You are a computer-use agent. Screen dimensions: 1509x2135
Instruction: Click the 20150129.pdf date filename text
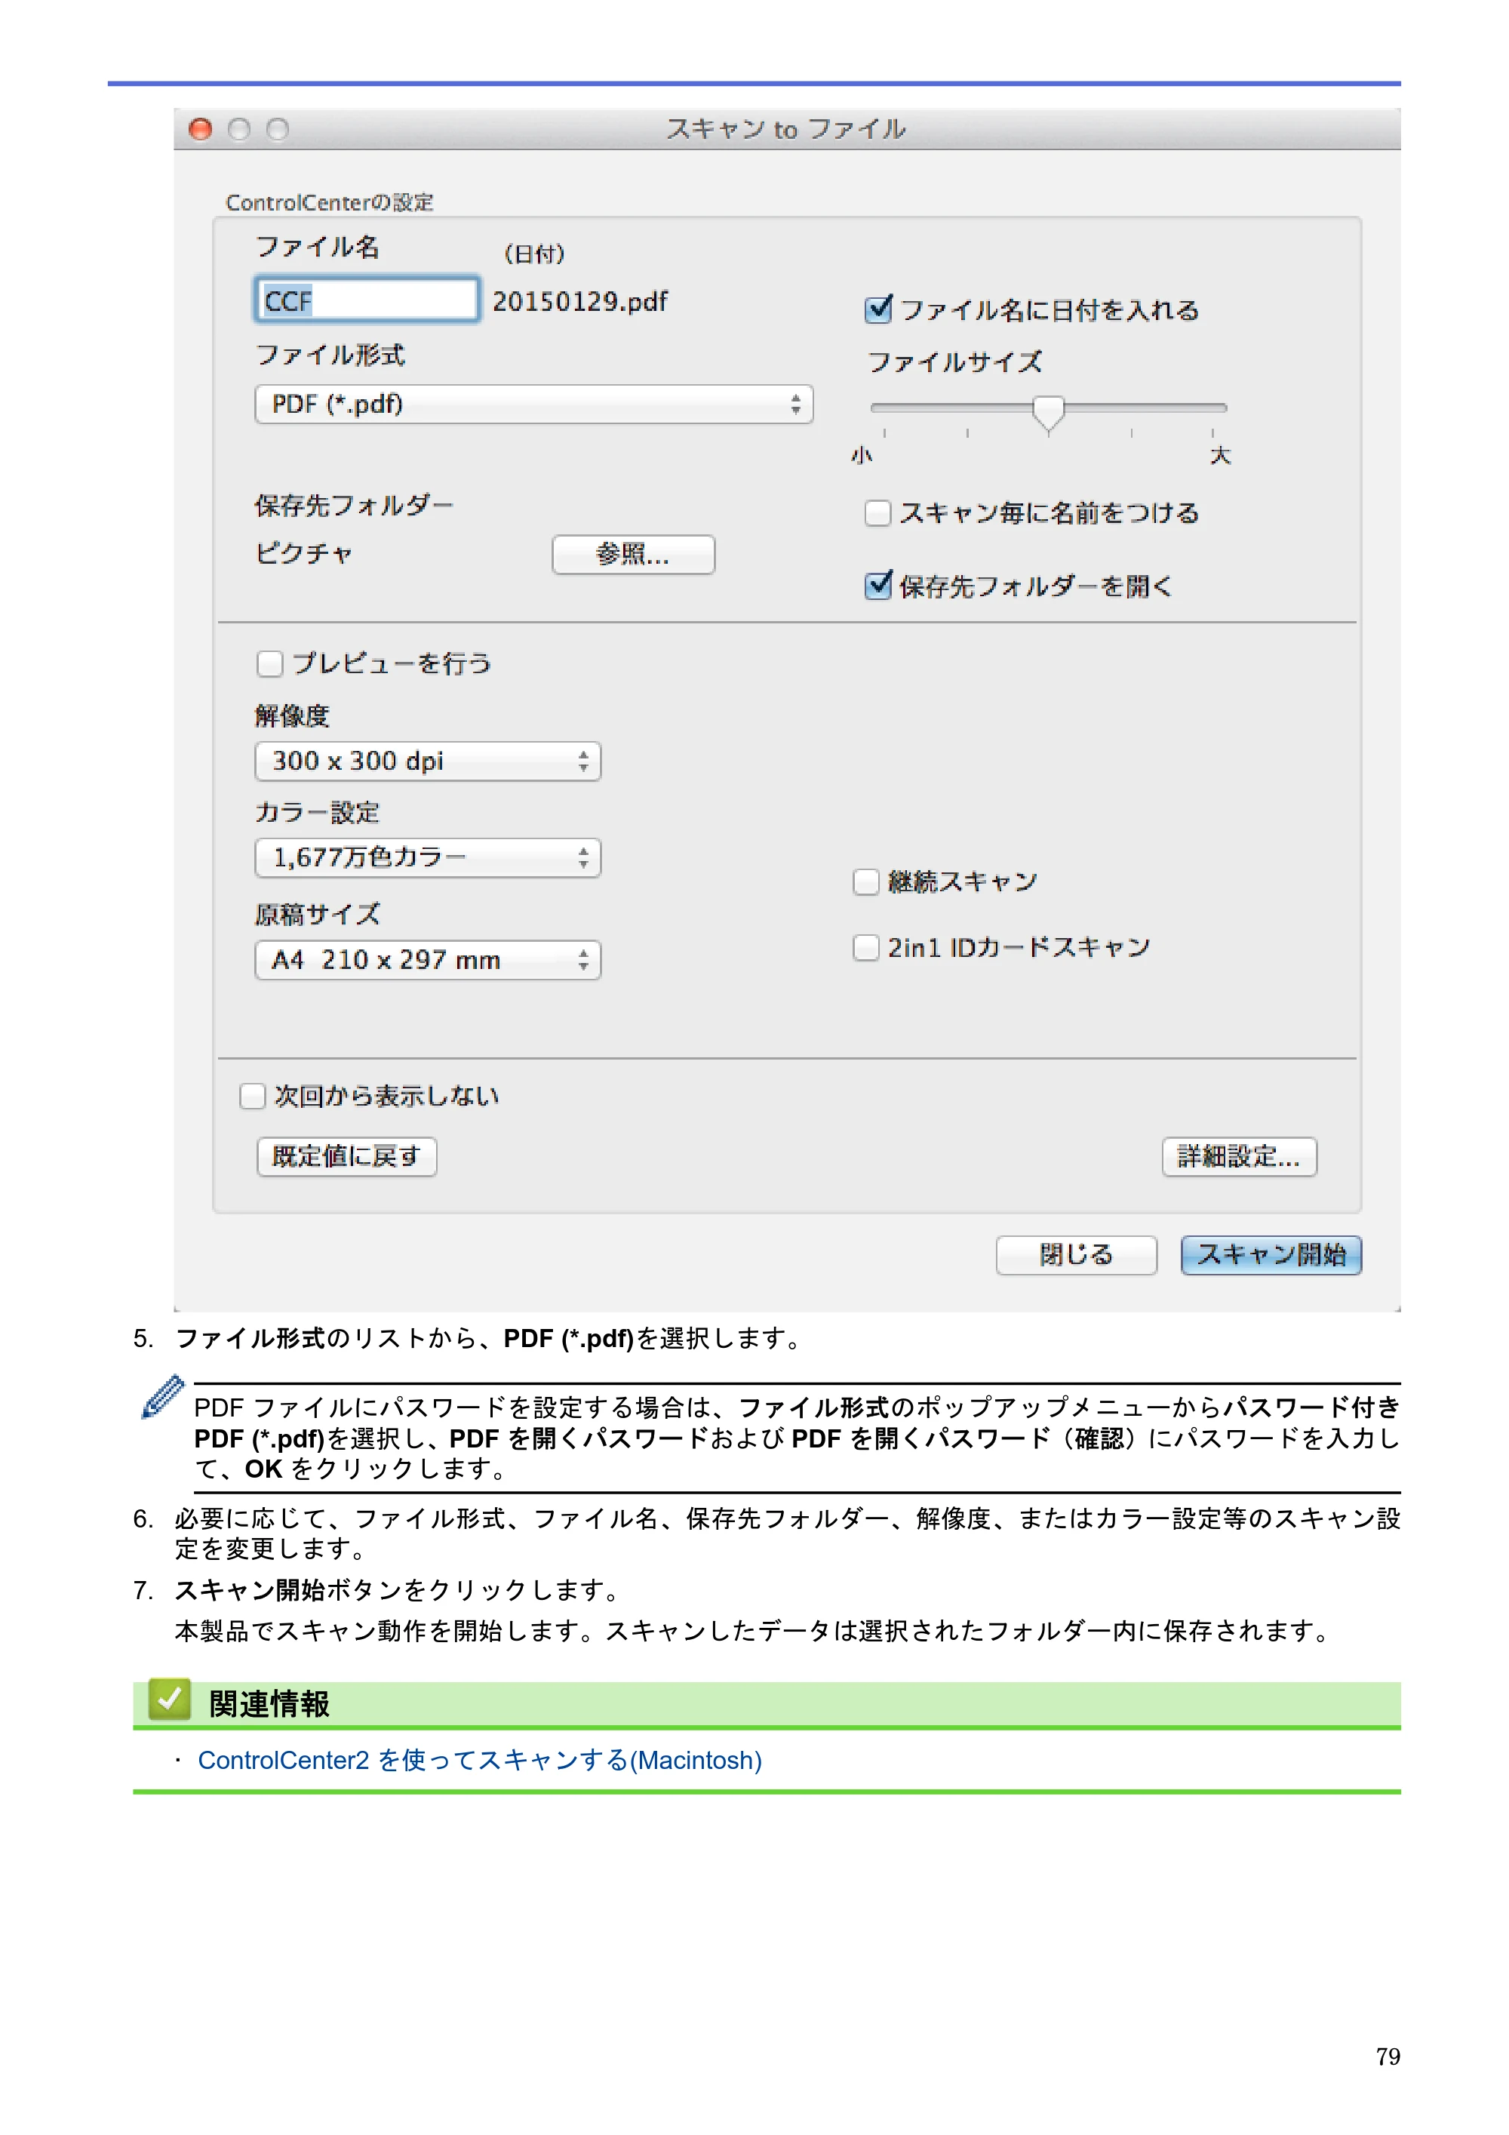tap(580, 301)
